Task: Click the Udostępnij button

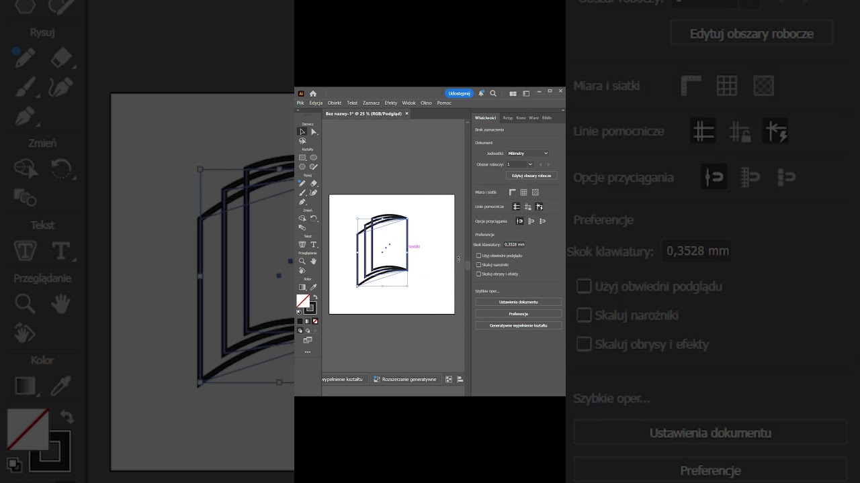Action: tap(460, 93)
